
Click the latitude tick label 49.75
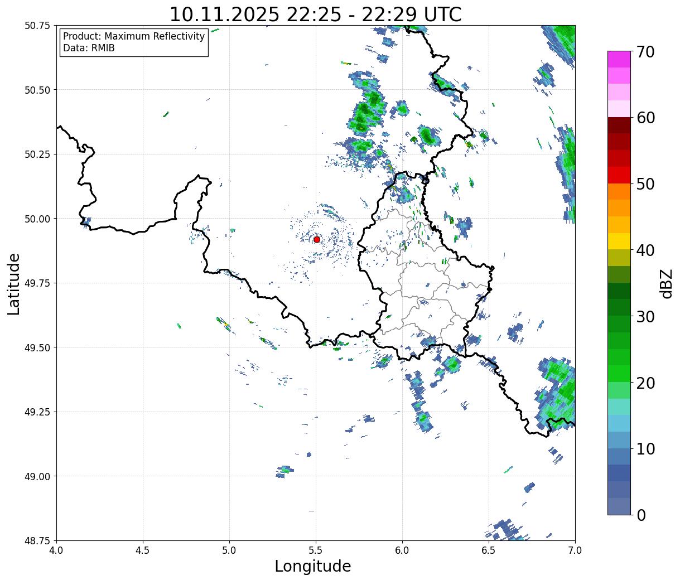point(37,283)
